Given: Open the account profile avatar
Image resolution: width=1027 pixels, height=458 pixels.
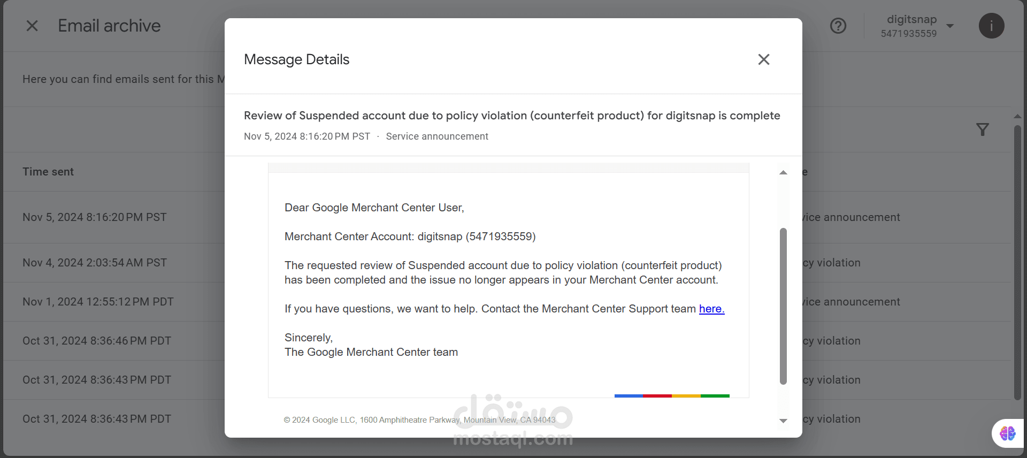Looking at the screenshot, I should click(992, 26).
